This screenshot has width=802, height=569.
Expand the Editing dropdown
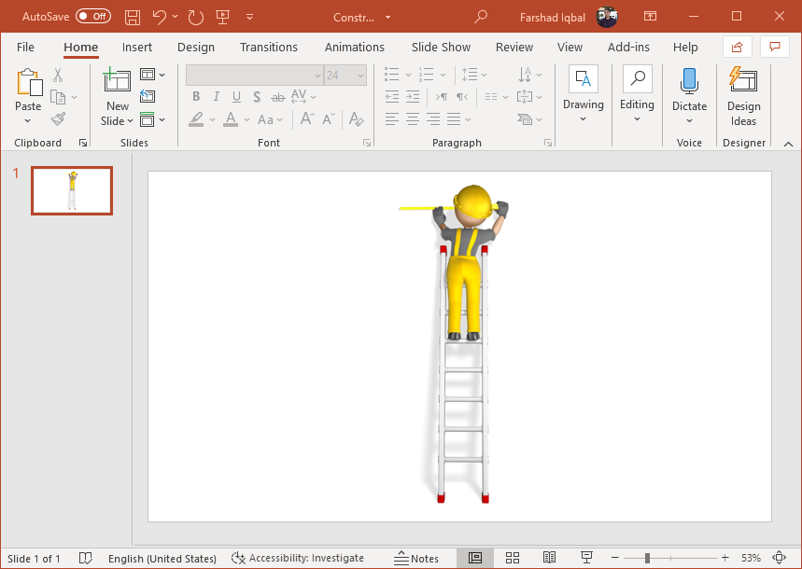click(637, 119)
